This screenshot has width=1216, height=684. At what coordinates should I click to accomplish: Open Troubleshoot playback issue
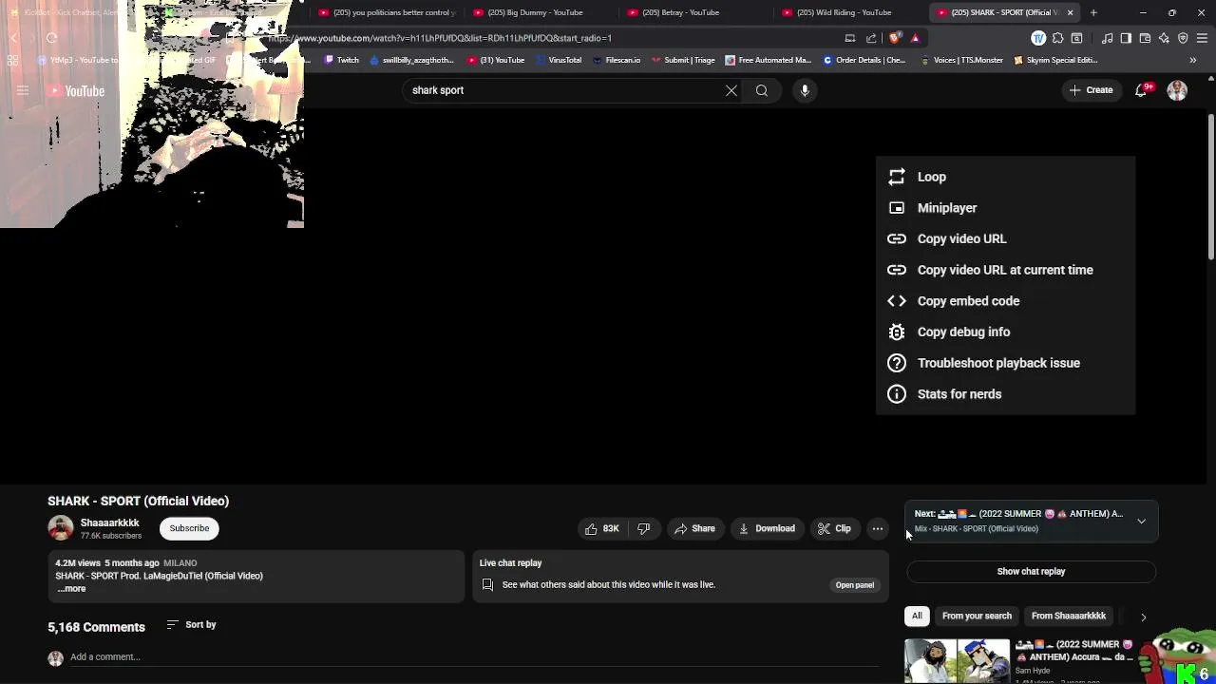[1005, 363]
